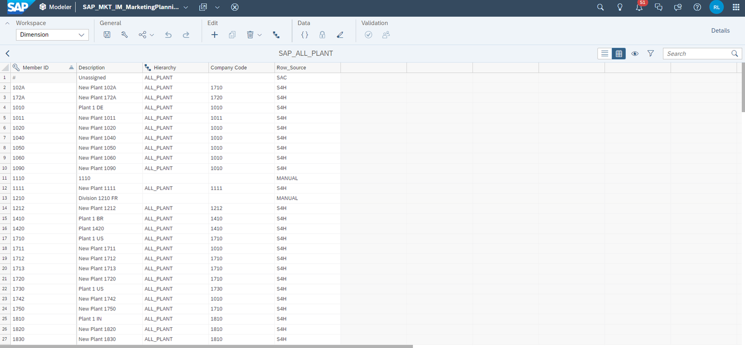Click the pen edit icon in Data
Image resolution: width=745 pixels, height=348 pixels.
340,35
